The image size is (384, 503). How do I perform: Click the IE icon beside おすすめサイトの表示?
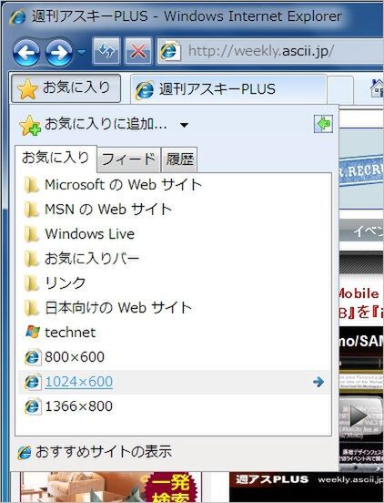coord(25,452)
